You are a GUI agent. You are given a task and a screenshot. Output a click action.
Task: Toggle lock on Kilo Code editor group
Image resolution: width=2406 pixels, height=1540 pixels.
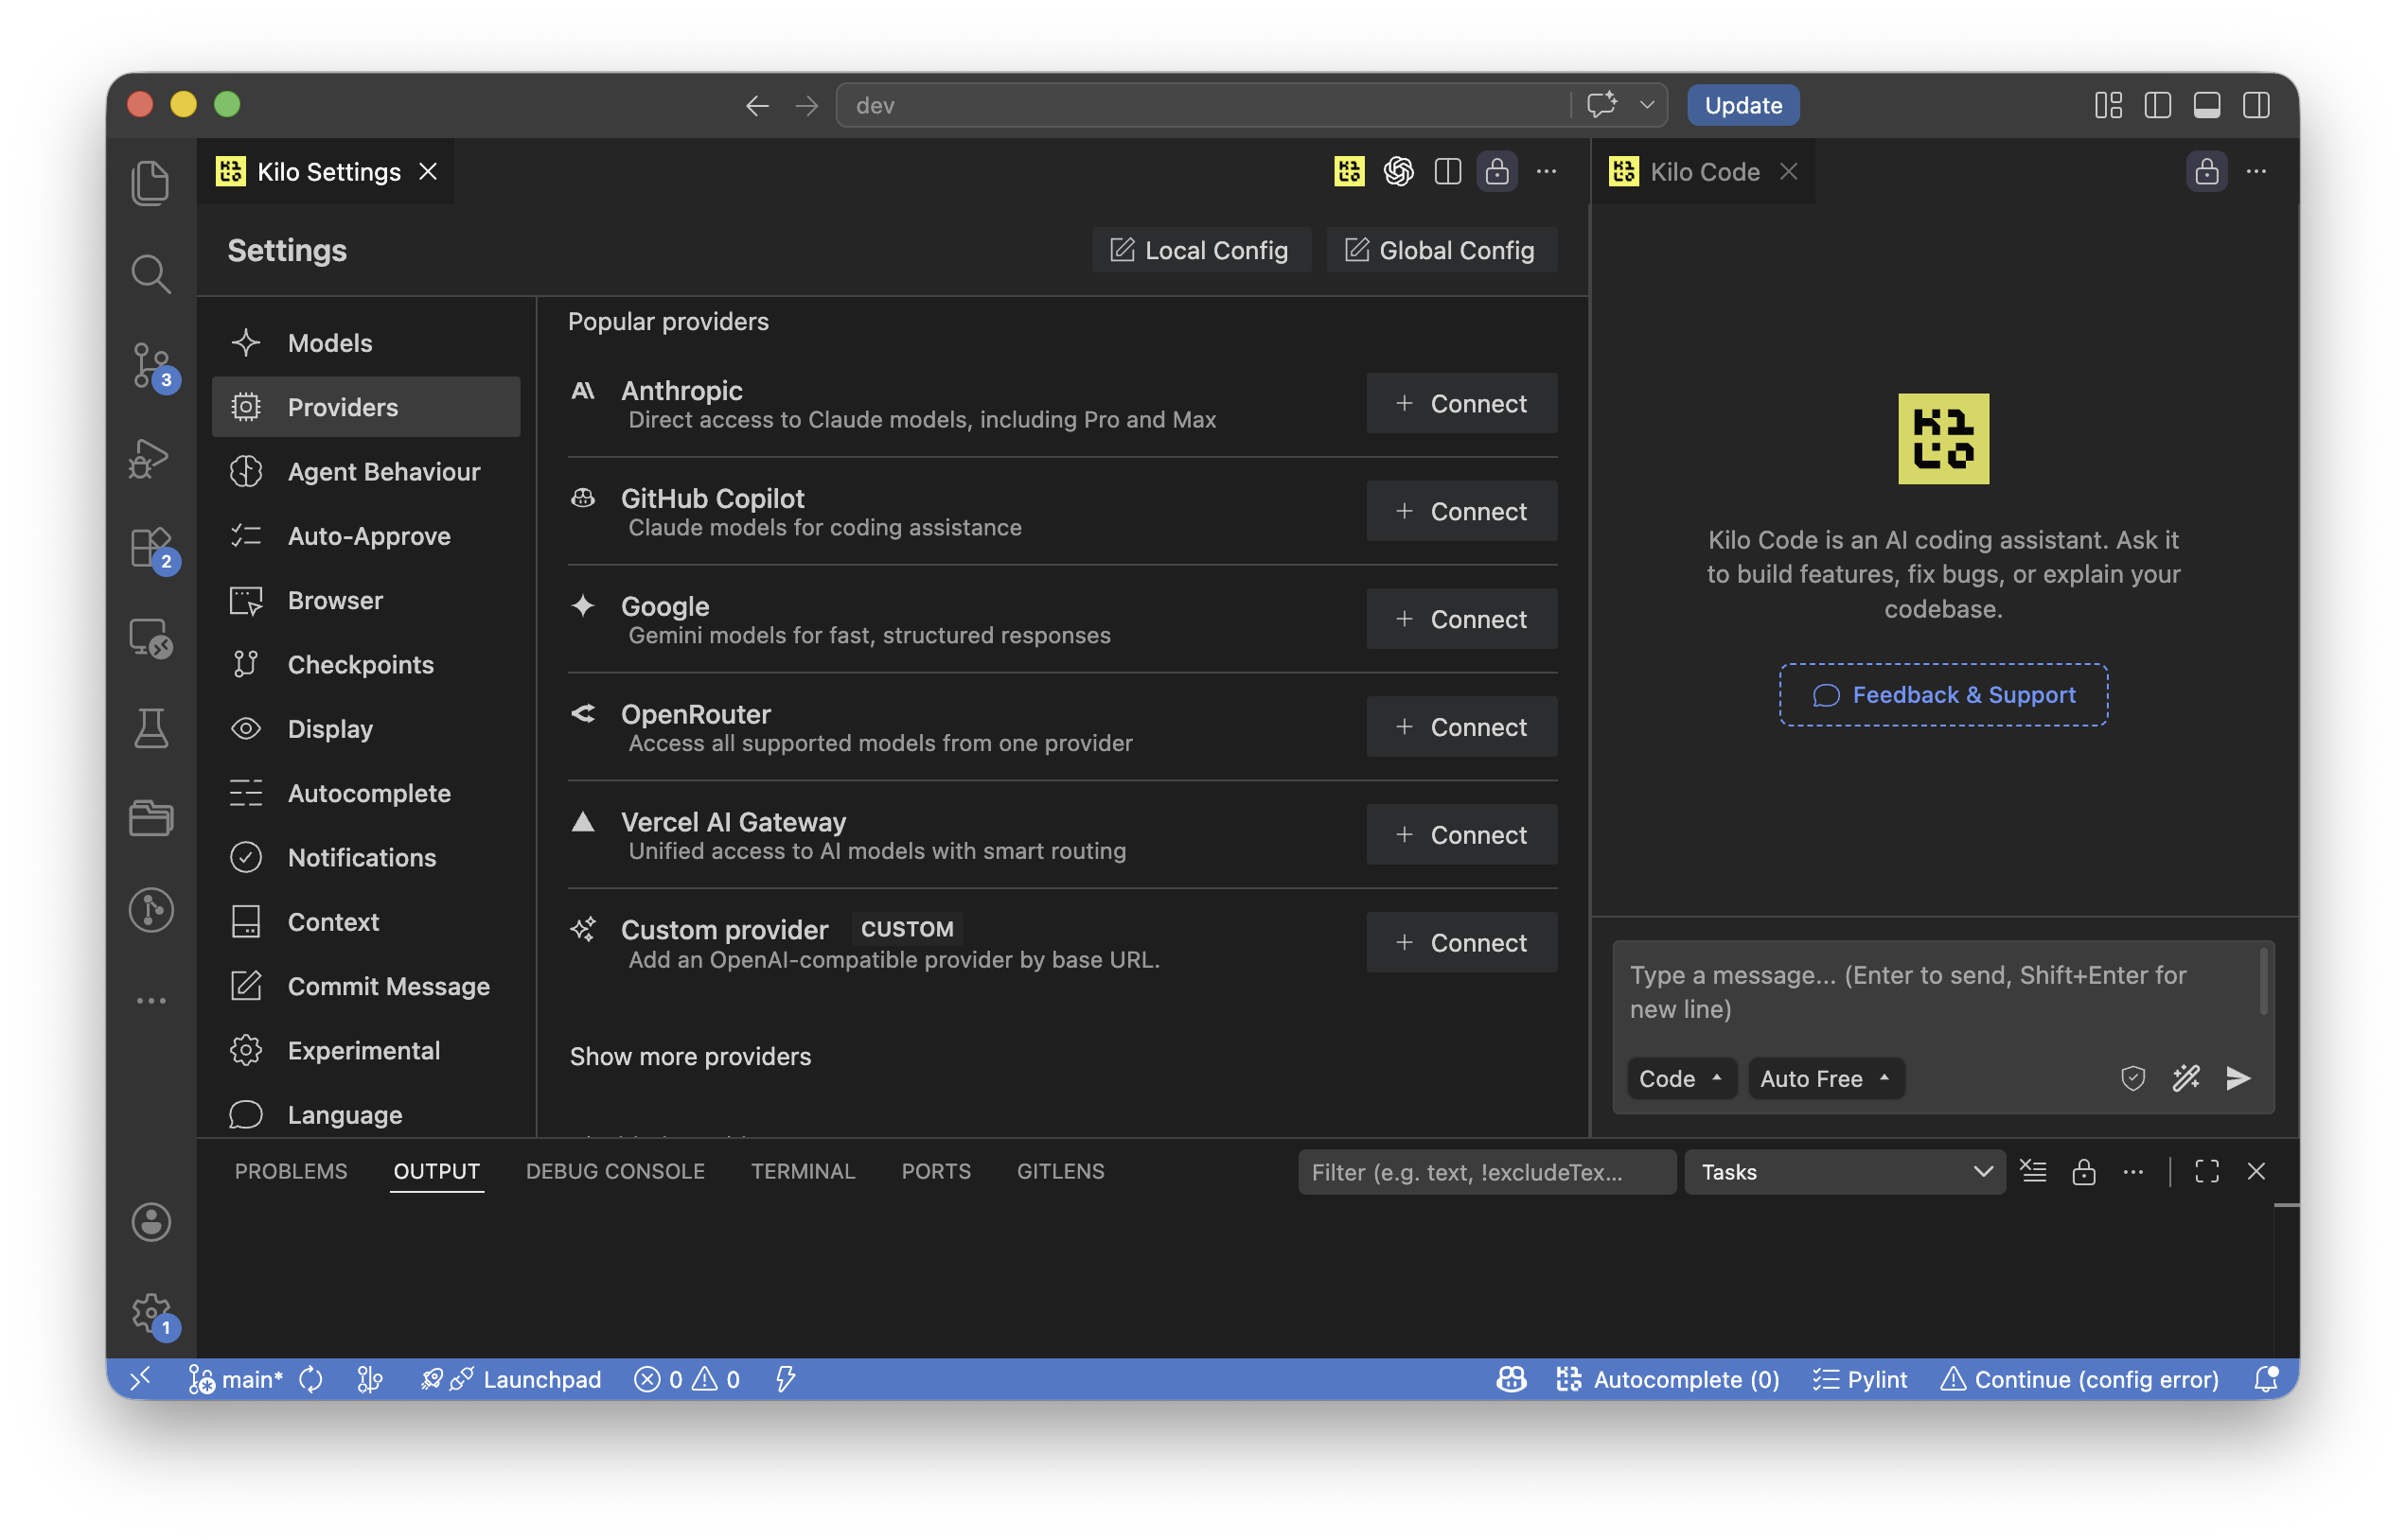pos(2207,172)
